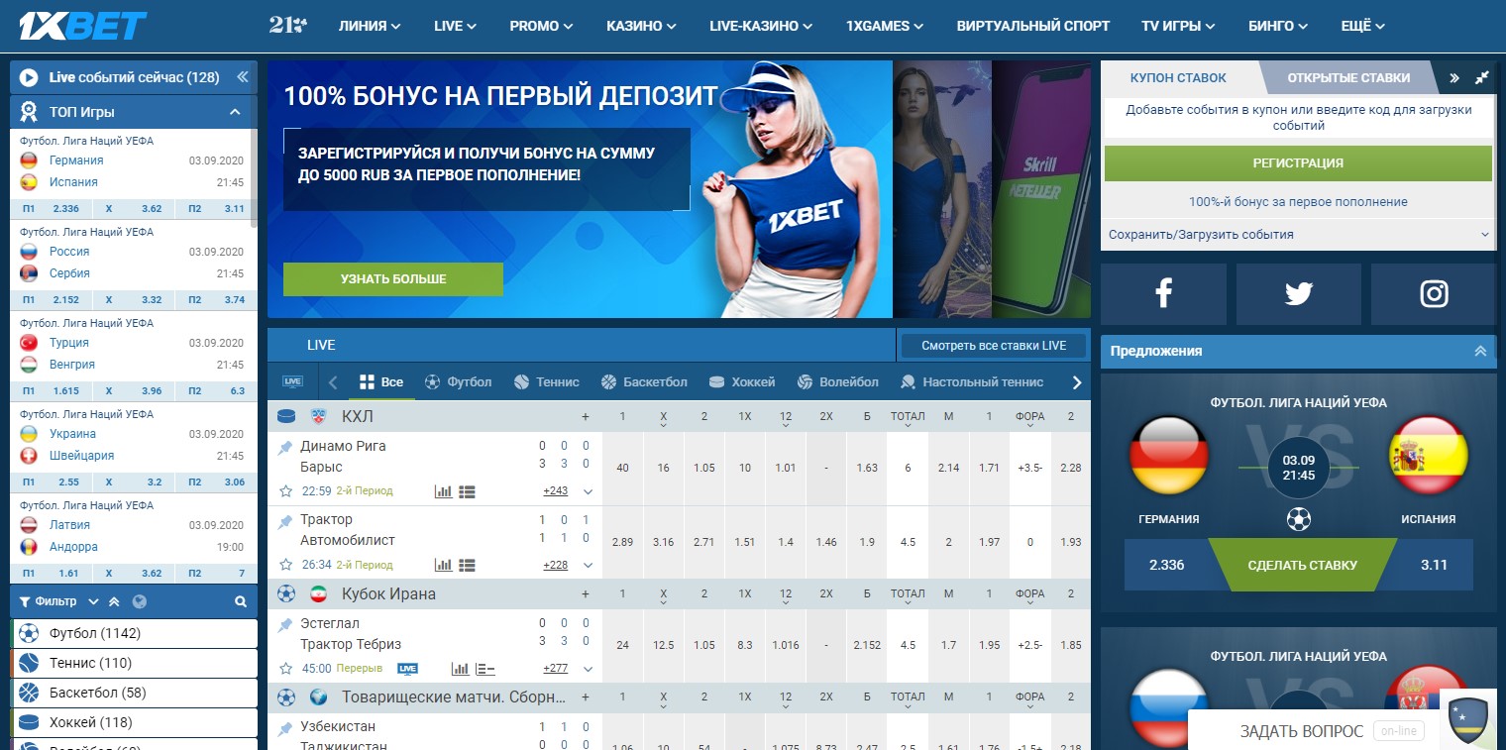Open the Instagram social link
This screenshot has height=750, width=1506.
click(1434, 293)
